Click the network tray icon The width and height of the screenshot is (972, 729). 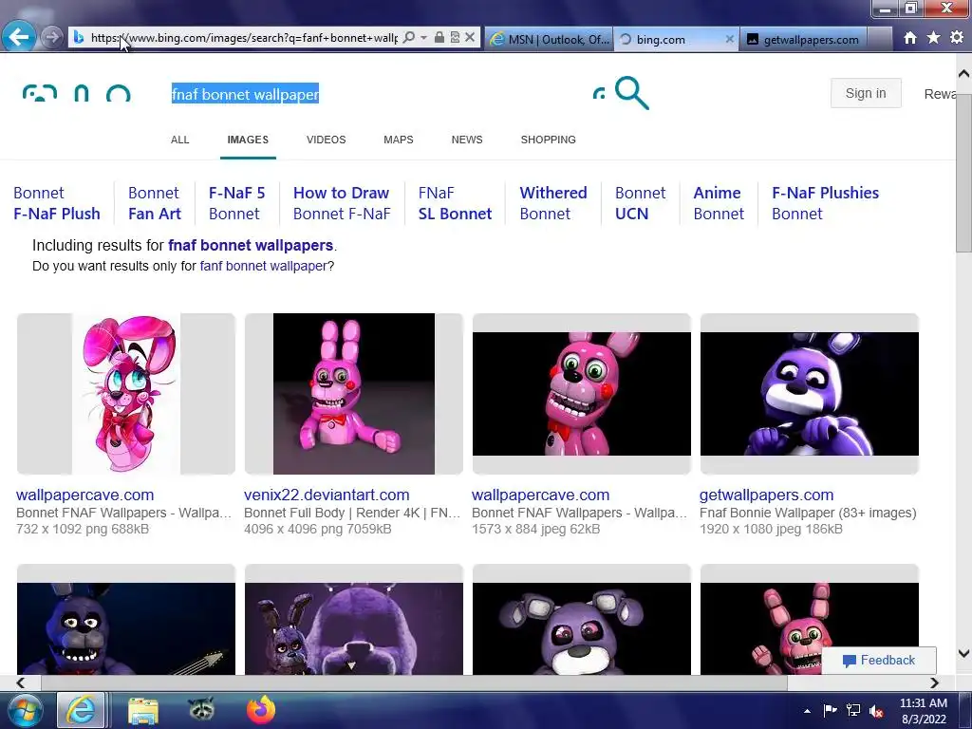pyautogui.click(x=853, y=710)
